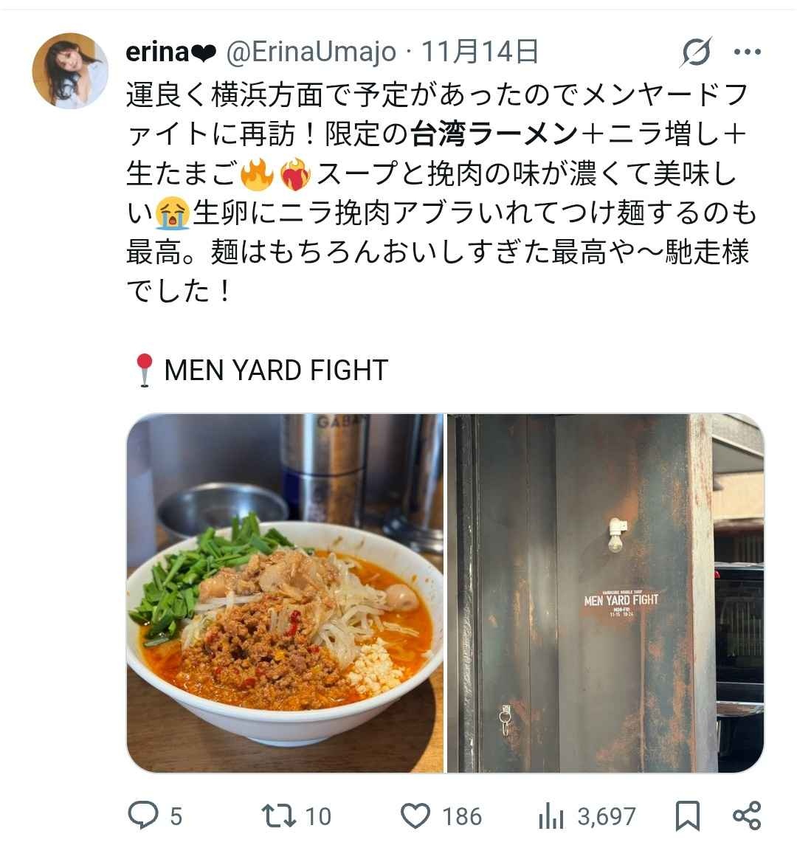Go to the @ErinaUmajo handle

(x=311, y=52)
